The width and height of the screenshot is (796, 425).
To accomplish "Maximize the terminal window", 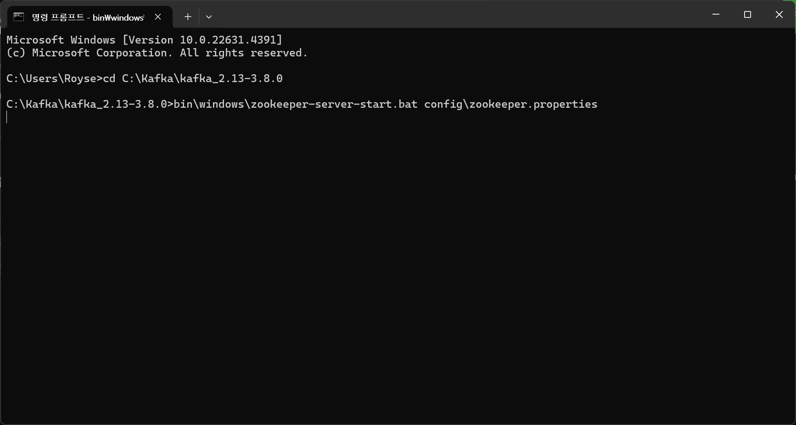I will pyautogui.click(x=747, y=15).
